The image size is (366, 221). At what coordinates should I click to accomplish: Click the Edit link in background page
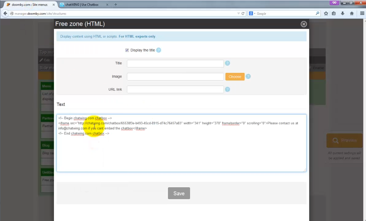[45, 60]
